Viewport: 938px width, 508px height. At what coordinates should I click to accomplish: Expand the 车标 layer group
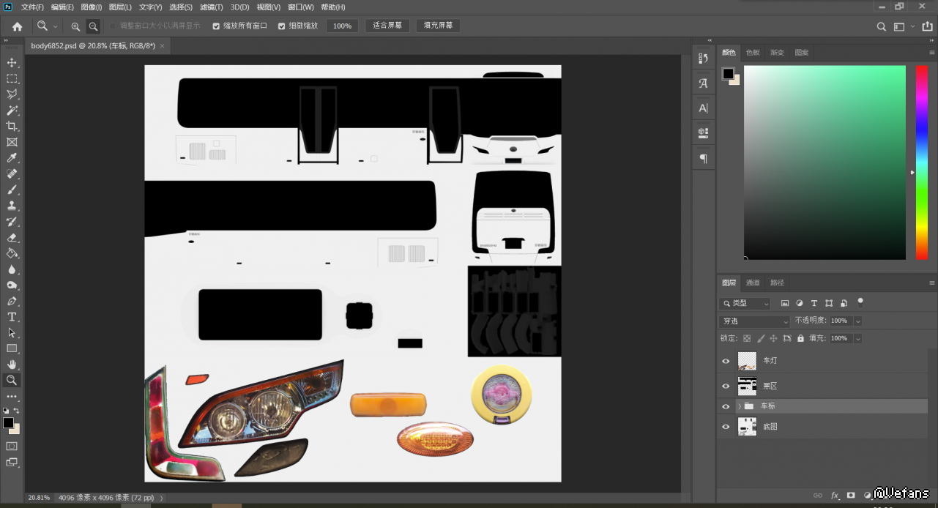tap(740, 406)
